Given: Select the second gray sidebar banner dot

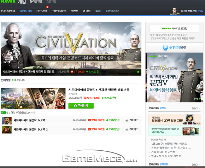Looking at the screenshot, I should [x=197, y=99].
